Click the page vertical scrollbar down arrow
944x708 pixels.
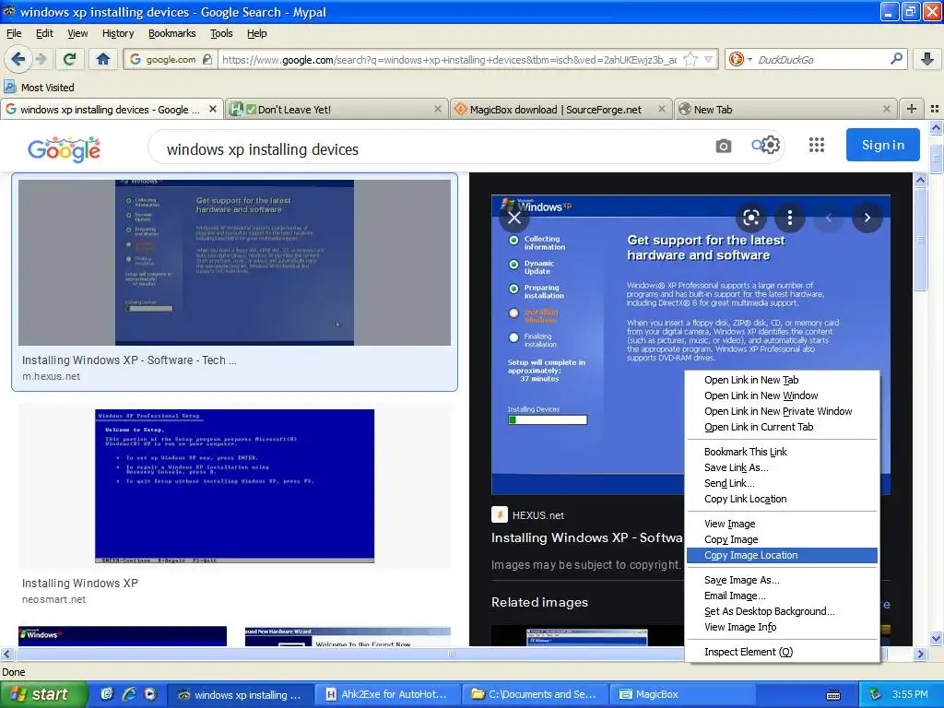click(x=936, y=638)
